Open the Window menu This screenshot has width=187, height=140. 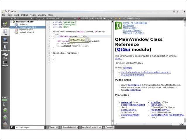42,15
